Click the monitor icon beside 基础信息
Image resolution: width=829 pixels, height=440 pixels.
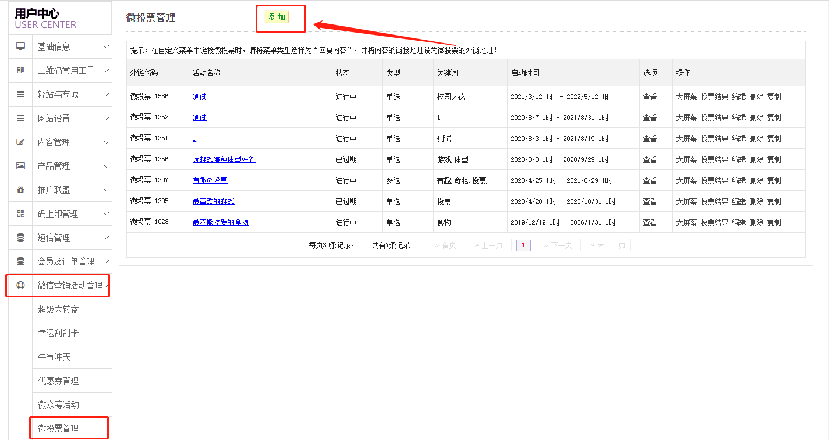(x=20, y=47)
